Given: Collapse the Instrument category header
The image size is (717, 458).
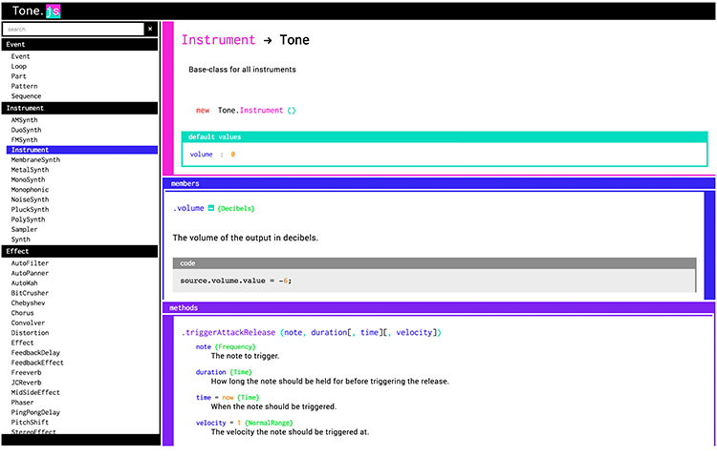Looking at the screenshot, I should click(80, 108).
